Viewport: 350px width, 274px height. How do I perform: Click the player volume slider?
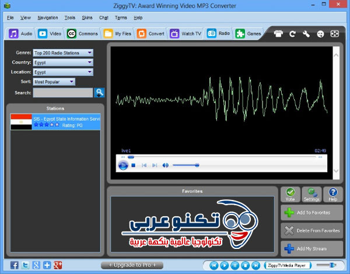pos(185,165)
